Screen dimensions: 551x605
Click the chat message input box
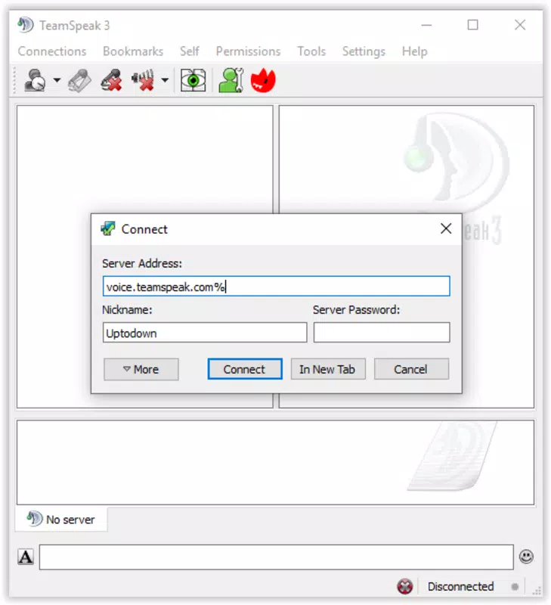point(276,557)
